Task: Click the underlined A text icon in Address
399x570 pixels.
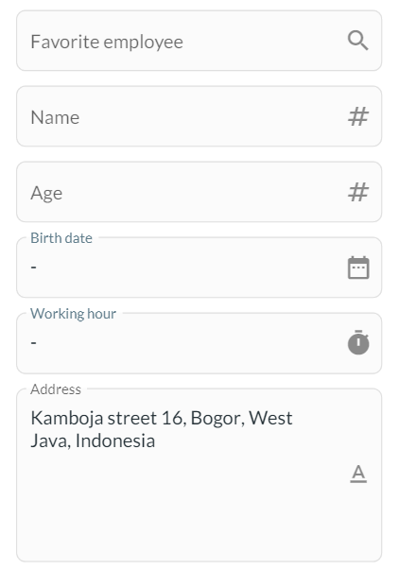Action: [358, 474]
